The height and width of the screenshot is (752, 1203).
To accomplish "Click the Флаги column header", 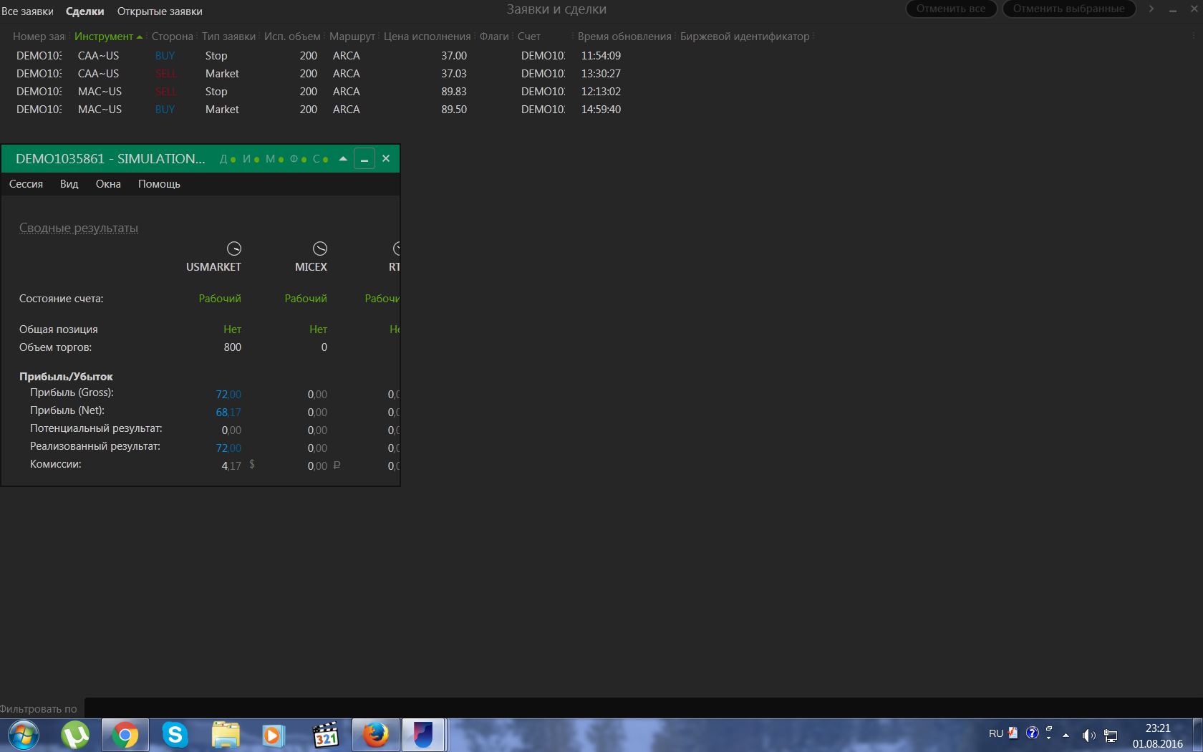I will tap(494, 37).
